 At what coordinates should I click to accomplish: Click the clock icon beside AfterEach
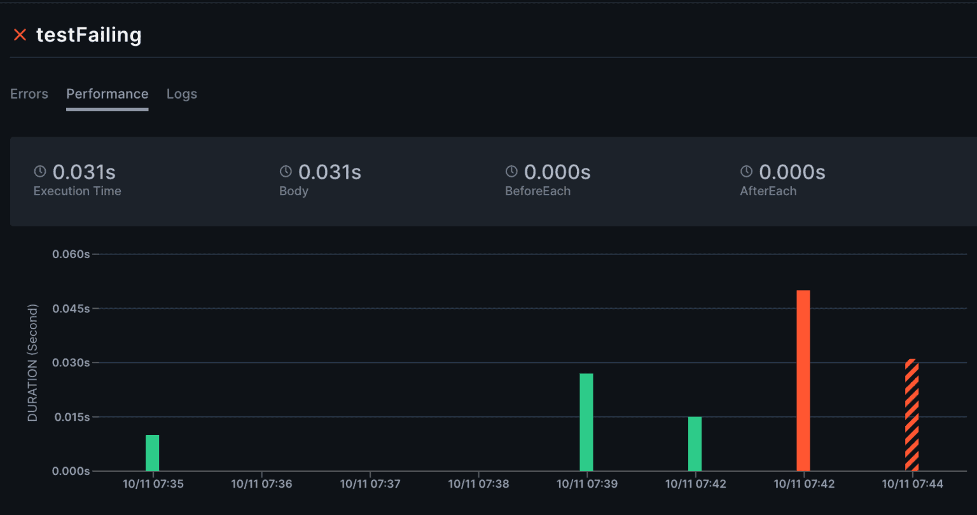click(746, 172)
